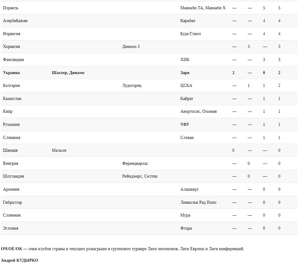Select the Азербайджан row label
Image resolution: width=299 pixels, height=265 pixels.
pyautogui.click(x=15, y=21)
